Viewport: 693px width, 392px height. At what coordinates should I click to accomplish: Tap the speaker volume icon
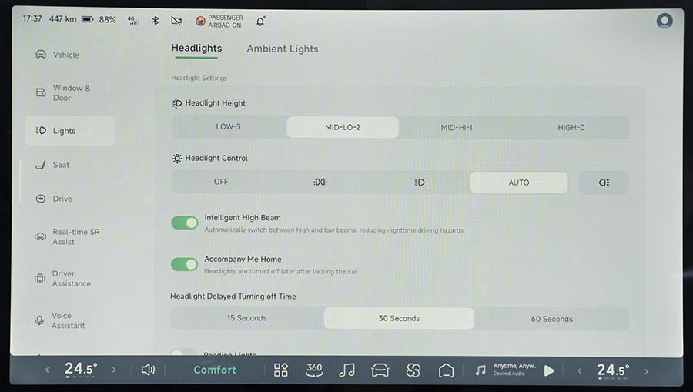pyautogui.click(x=148, y=370)
